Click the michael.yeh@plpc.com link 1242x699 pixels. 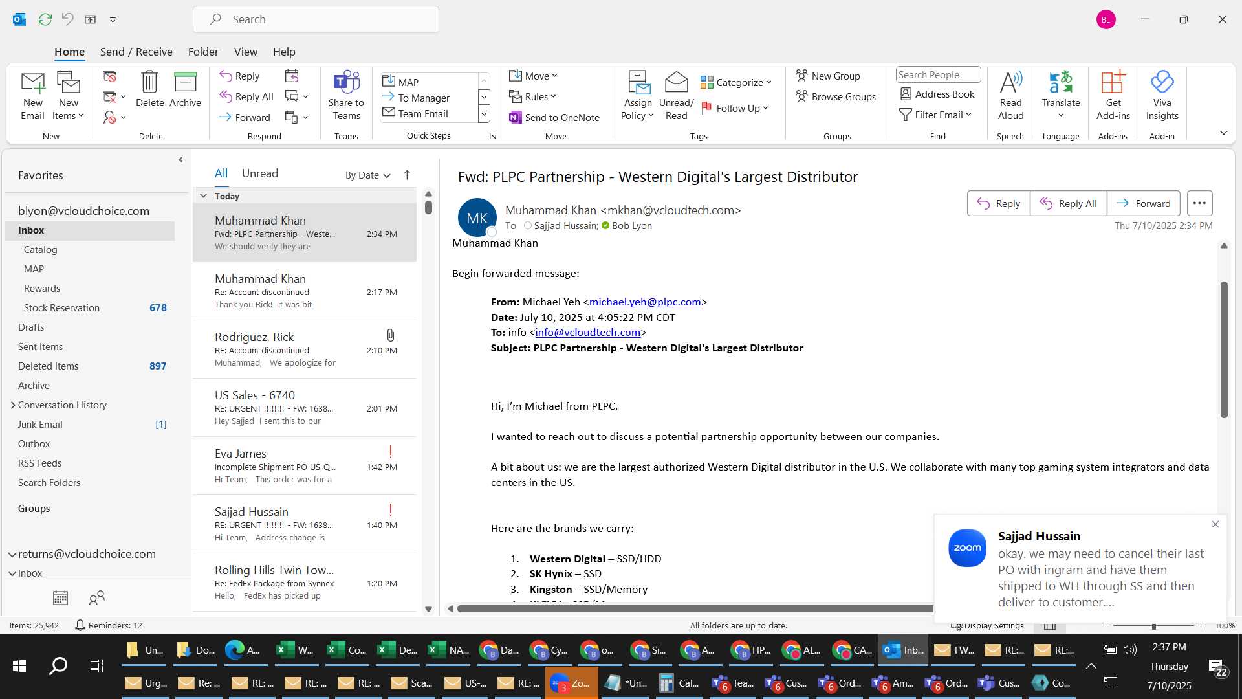[x=645, y=302]
